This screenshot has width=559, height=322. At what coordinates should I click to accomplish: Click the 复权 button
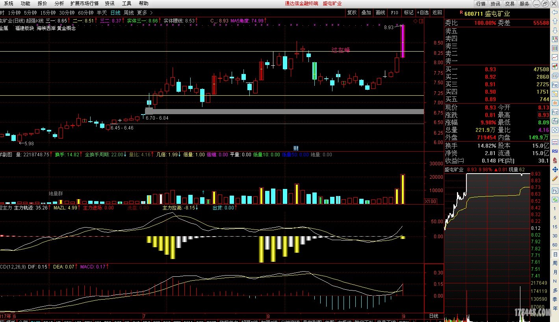[352, 13]
